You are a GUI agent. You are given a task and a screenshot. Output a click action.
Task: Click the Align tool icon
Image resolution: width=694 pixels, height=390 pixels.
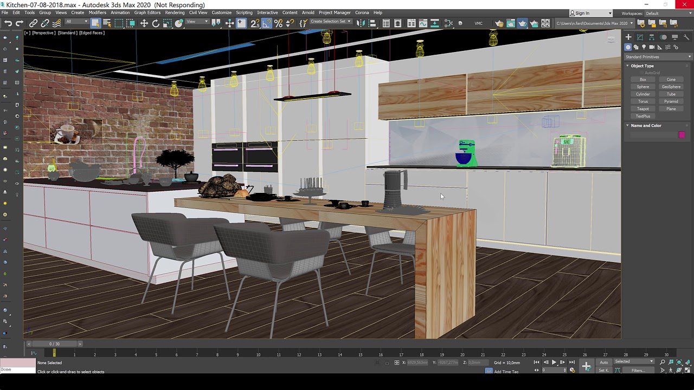pos(372,23)
